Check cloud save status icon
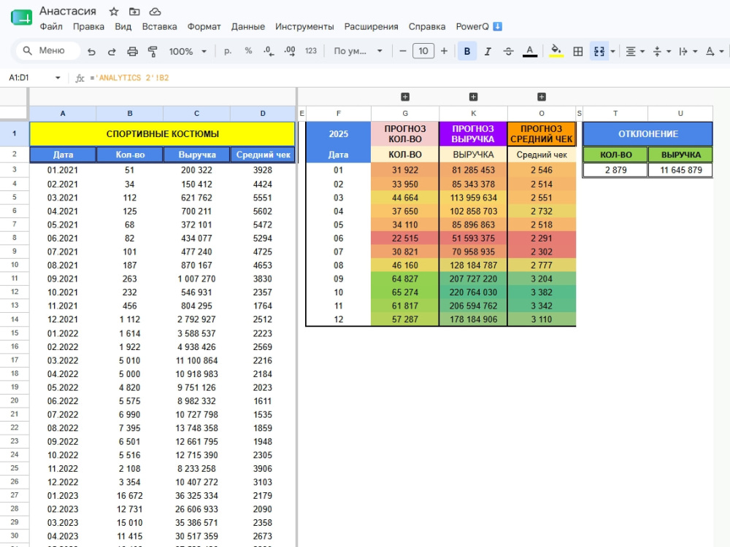The image size is (730, 547). [155, 12]
